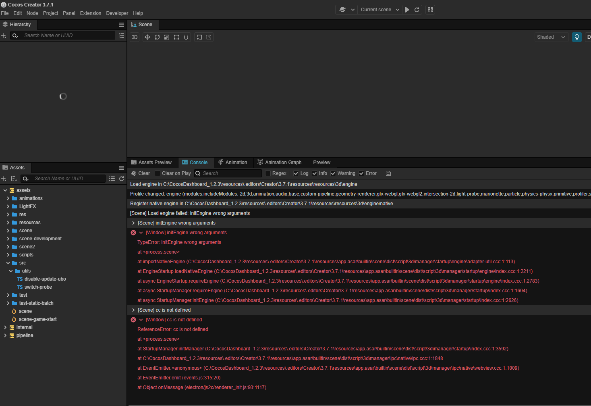
Task: Expand the internal database folder
Action: click(x=5, y=327)
